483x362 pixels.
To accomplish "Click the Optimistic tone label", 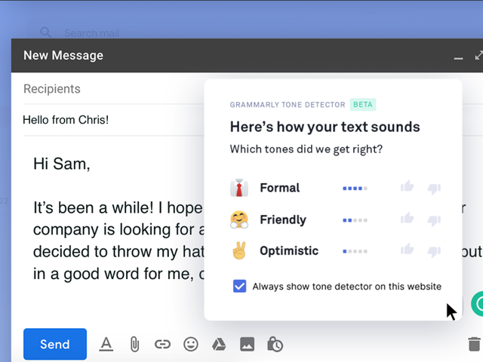I will tap(289, 251).
